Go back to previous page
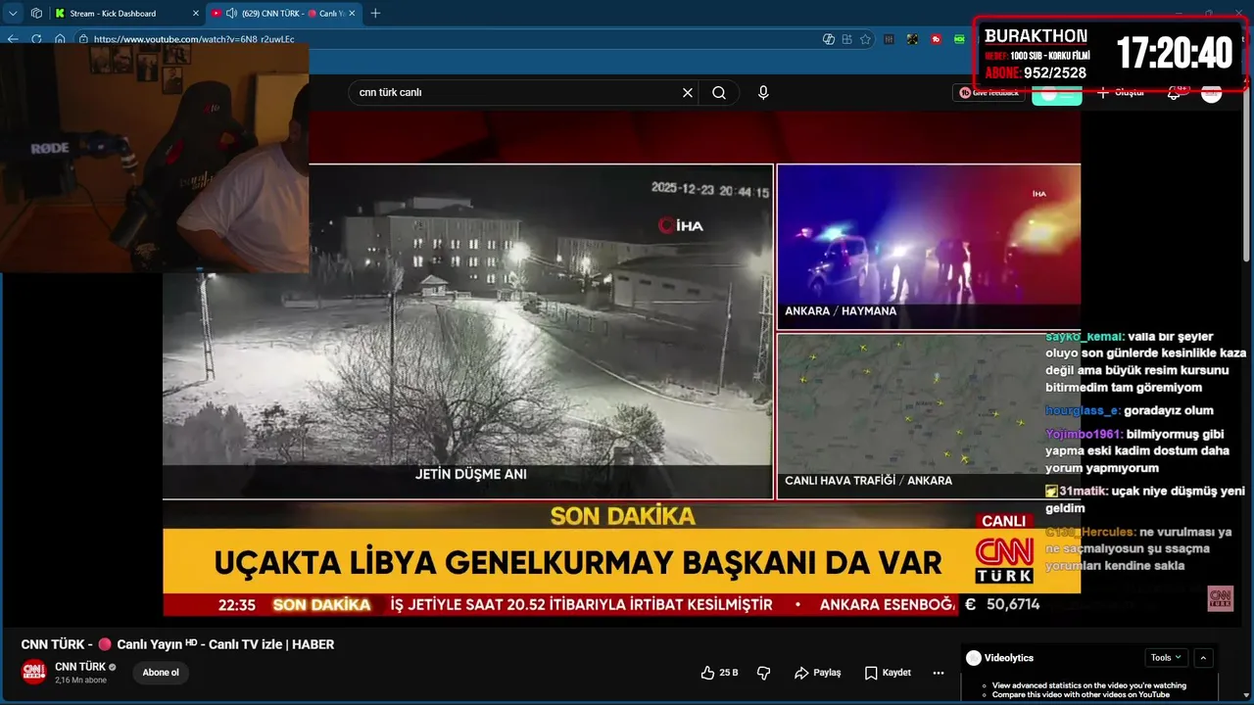Screen dimensions: 1254x705 click(x=13, y=39)
